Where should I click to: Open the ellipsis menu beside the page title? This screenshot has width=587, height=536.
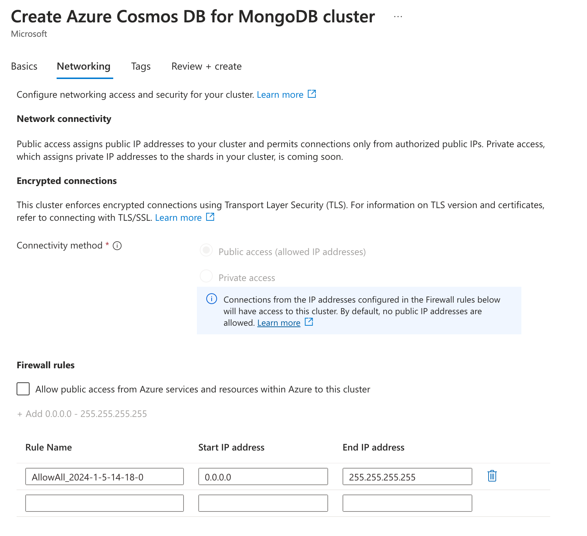[x=398, y=17]
